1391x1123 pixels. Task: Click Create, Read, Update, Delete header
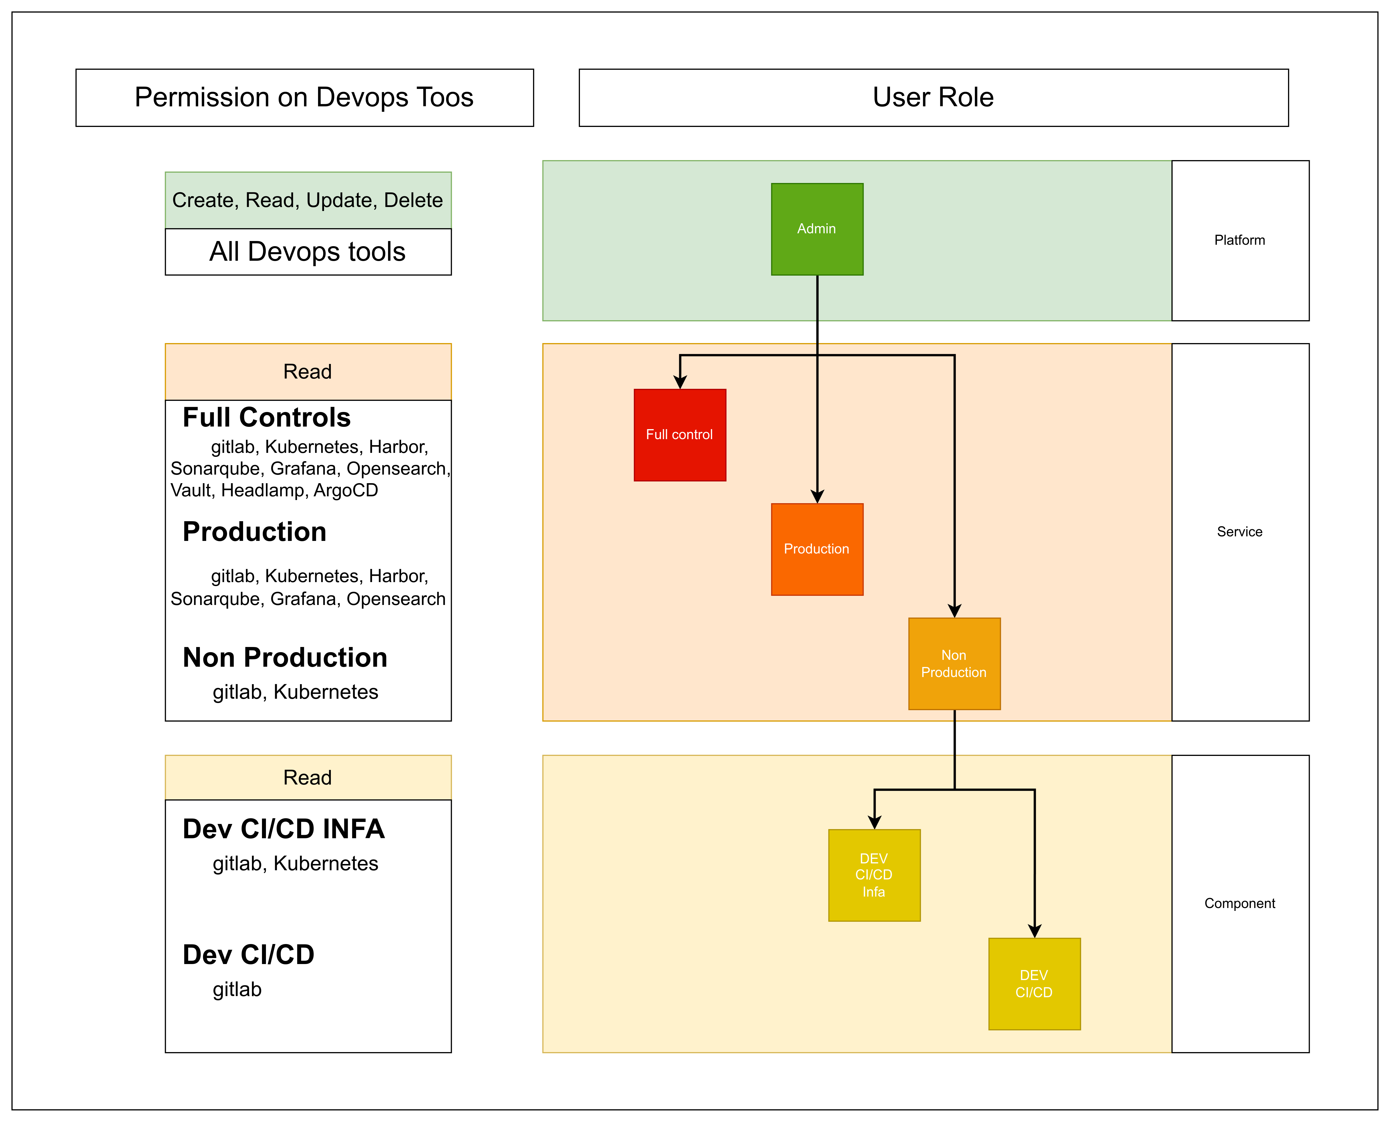point(308,200)
